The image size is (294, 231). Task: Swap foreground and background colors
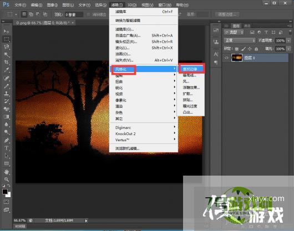(x=9, y=186)
